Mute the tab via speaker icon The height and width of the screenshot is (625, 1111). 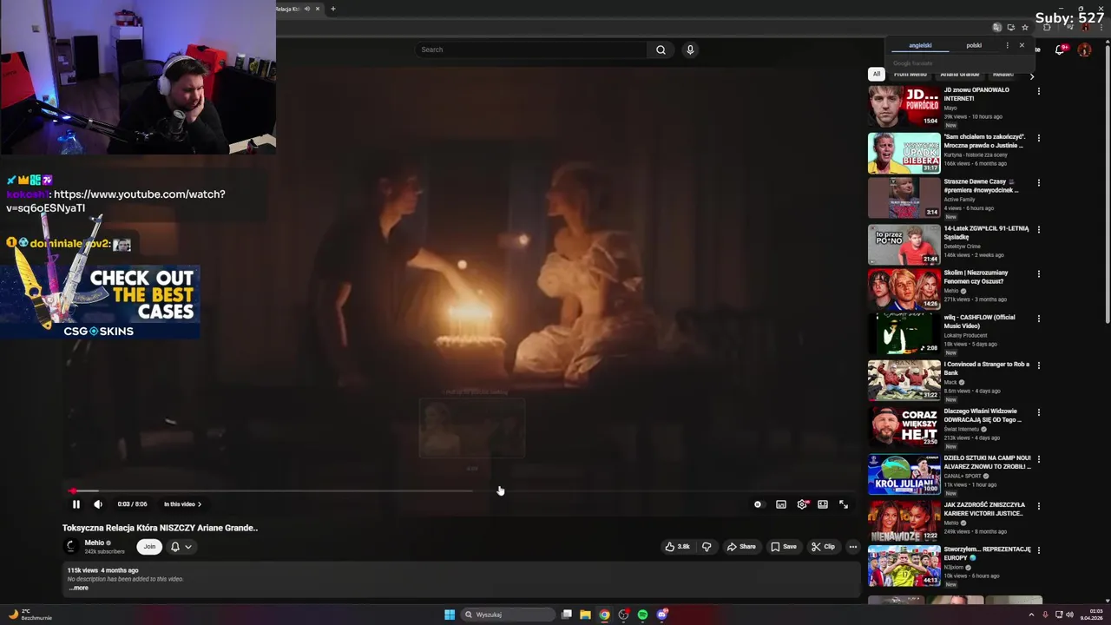click(306, 9)
